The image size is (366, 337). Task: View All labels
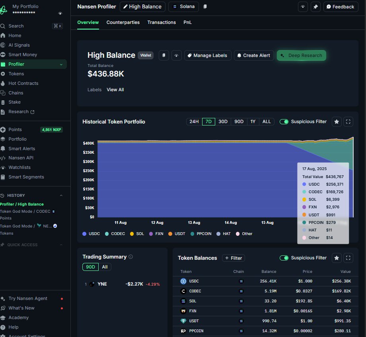[115, 90]
